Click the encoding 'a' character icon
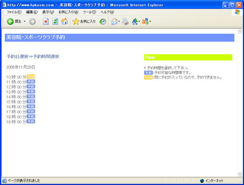Viewport: 244px width, 185px height. [x=145, y=21]
